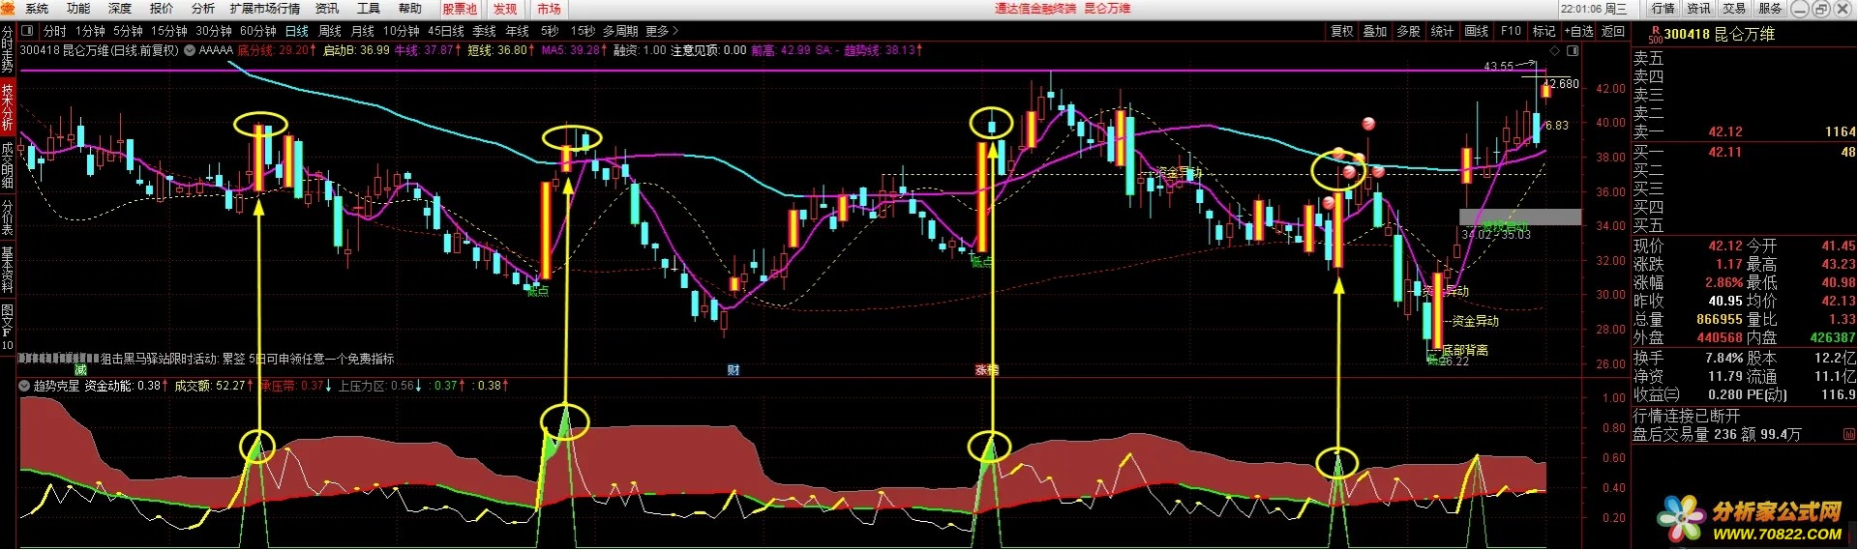Click the 涨精 marker on the timeline
Screen dimensions: 1858x550
pyautogui.click(x=986, y=370)
